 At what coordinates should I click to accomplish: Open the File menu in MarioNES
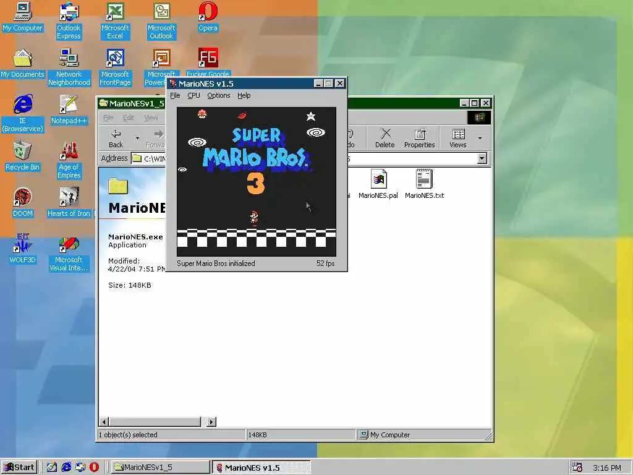point(175,95)
